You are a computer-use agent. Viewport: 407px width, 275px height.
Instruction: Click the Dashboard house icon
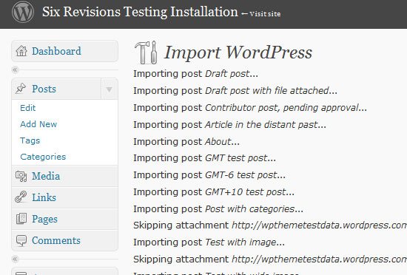pyautogui.click(x=21, y=51)
